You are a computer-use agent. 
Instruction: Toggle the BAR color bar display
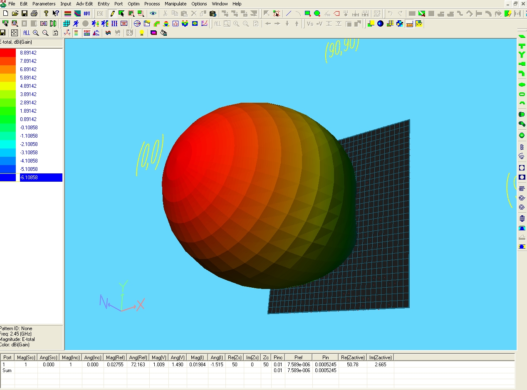coord(409,23)
